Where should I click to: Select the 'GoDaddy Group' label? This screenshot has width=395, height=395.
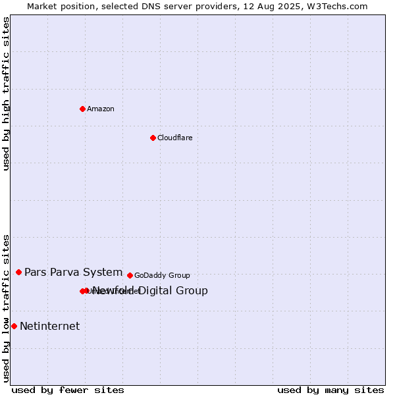[x=162, y=275]
